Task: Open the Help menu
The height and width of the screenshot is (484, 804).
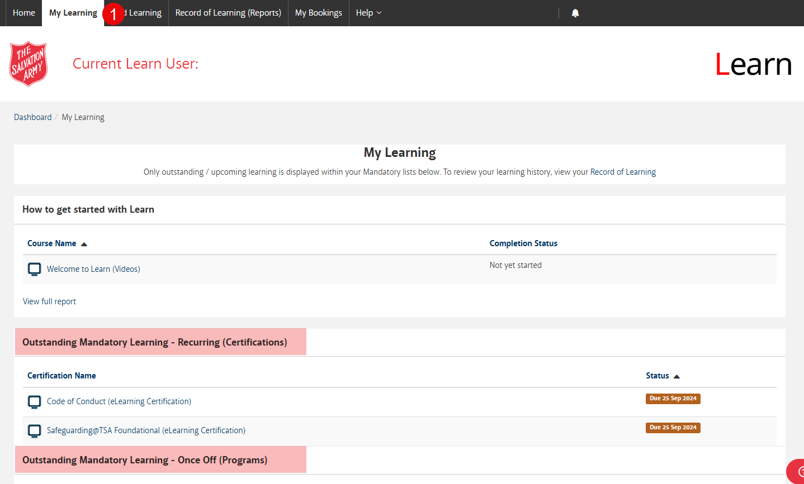Action: pyautogui.click(x=368, y=12)
